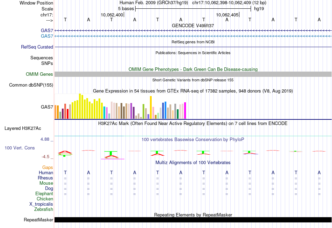The image size is (332, 228).
Task: Click the black RepeatMasker element bar
Action: pos(193,220)
